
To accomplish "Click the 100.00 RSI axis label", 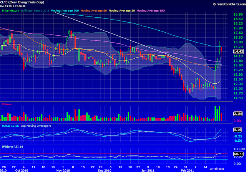I will (239, 149).
